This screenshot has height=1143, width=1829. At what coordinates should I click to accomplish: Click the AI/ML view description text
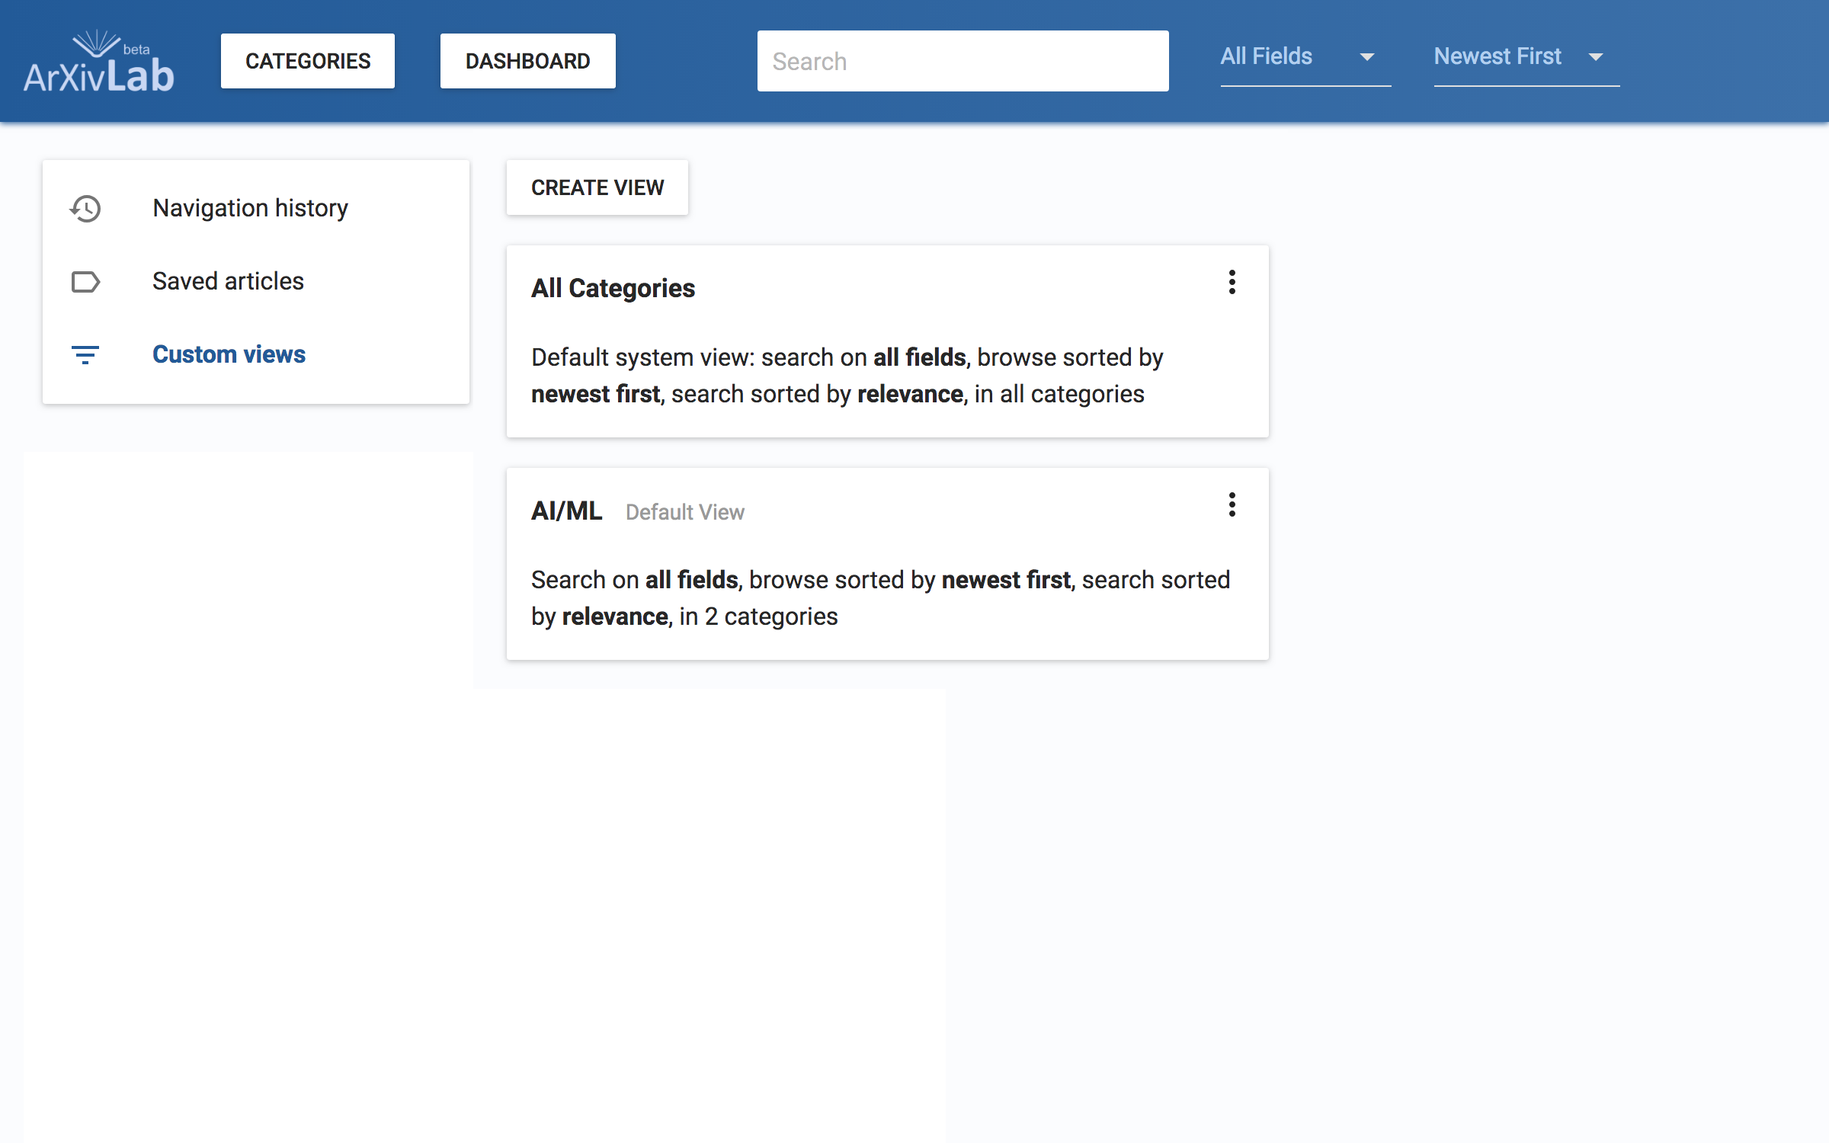point(880,598)
